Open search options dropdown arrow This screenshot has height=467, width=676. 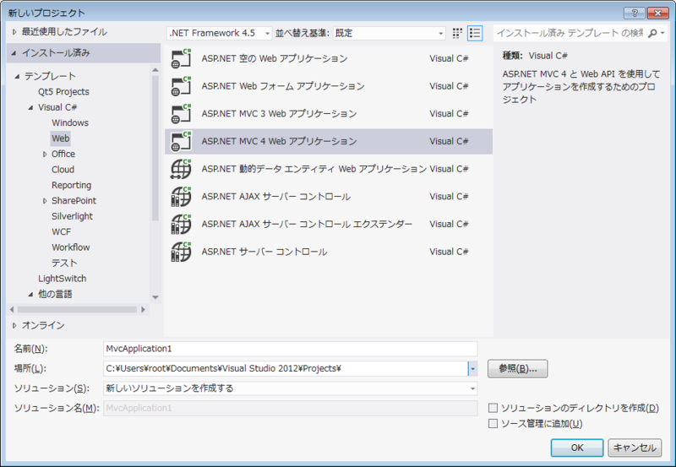662,33
